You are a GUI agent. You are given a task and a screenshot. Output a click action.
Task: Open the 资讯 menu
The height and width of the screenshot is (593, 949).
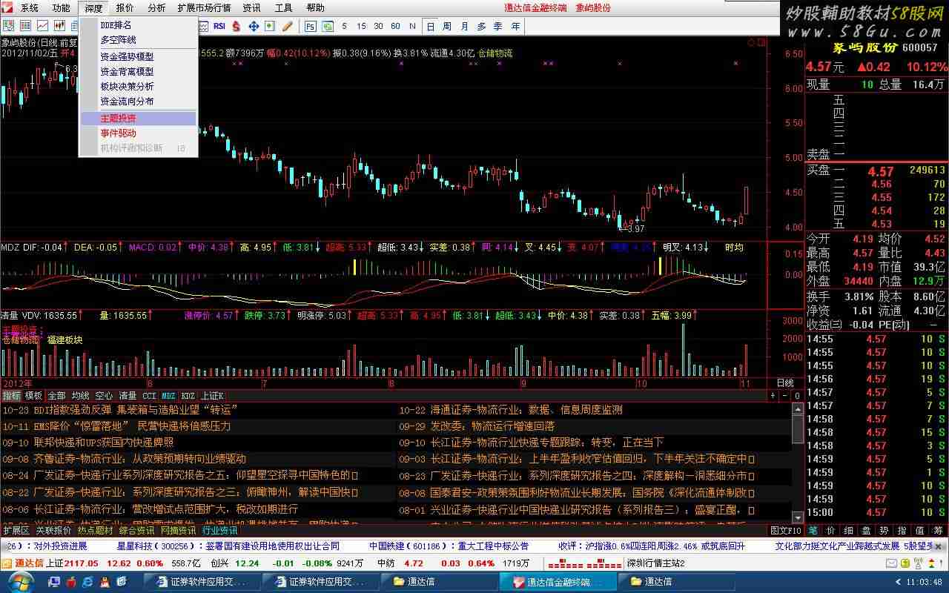(x=252, y=8)
